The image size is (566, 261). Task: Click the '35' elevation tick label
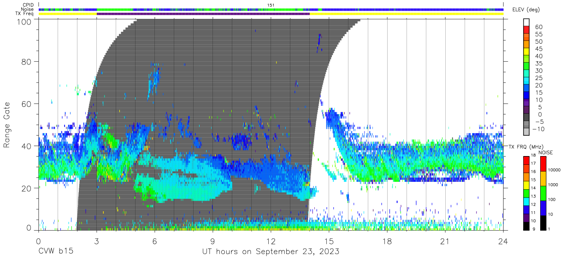point(540,64)
